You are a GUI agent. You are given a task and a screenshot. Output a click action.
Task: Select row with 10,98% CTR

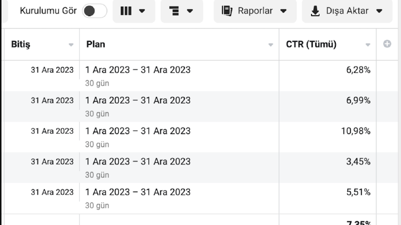(201, 137)
